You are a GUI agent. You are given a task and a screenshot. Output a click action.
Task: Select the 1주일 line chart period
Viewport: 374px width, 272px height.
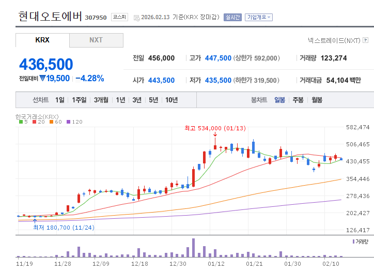point(79,100)
